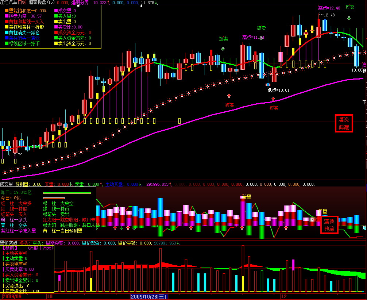Click the magenta swatch beside 成交量:0

(56, 11)
